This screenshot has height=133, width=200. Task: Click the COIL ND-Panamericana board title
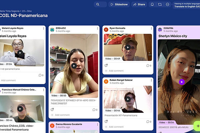tap(24, 16)
